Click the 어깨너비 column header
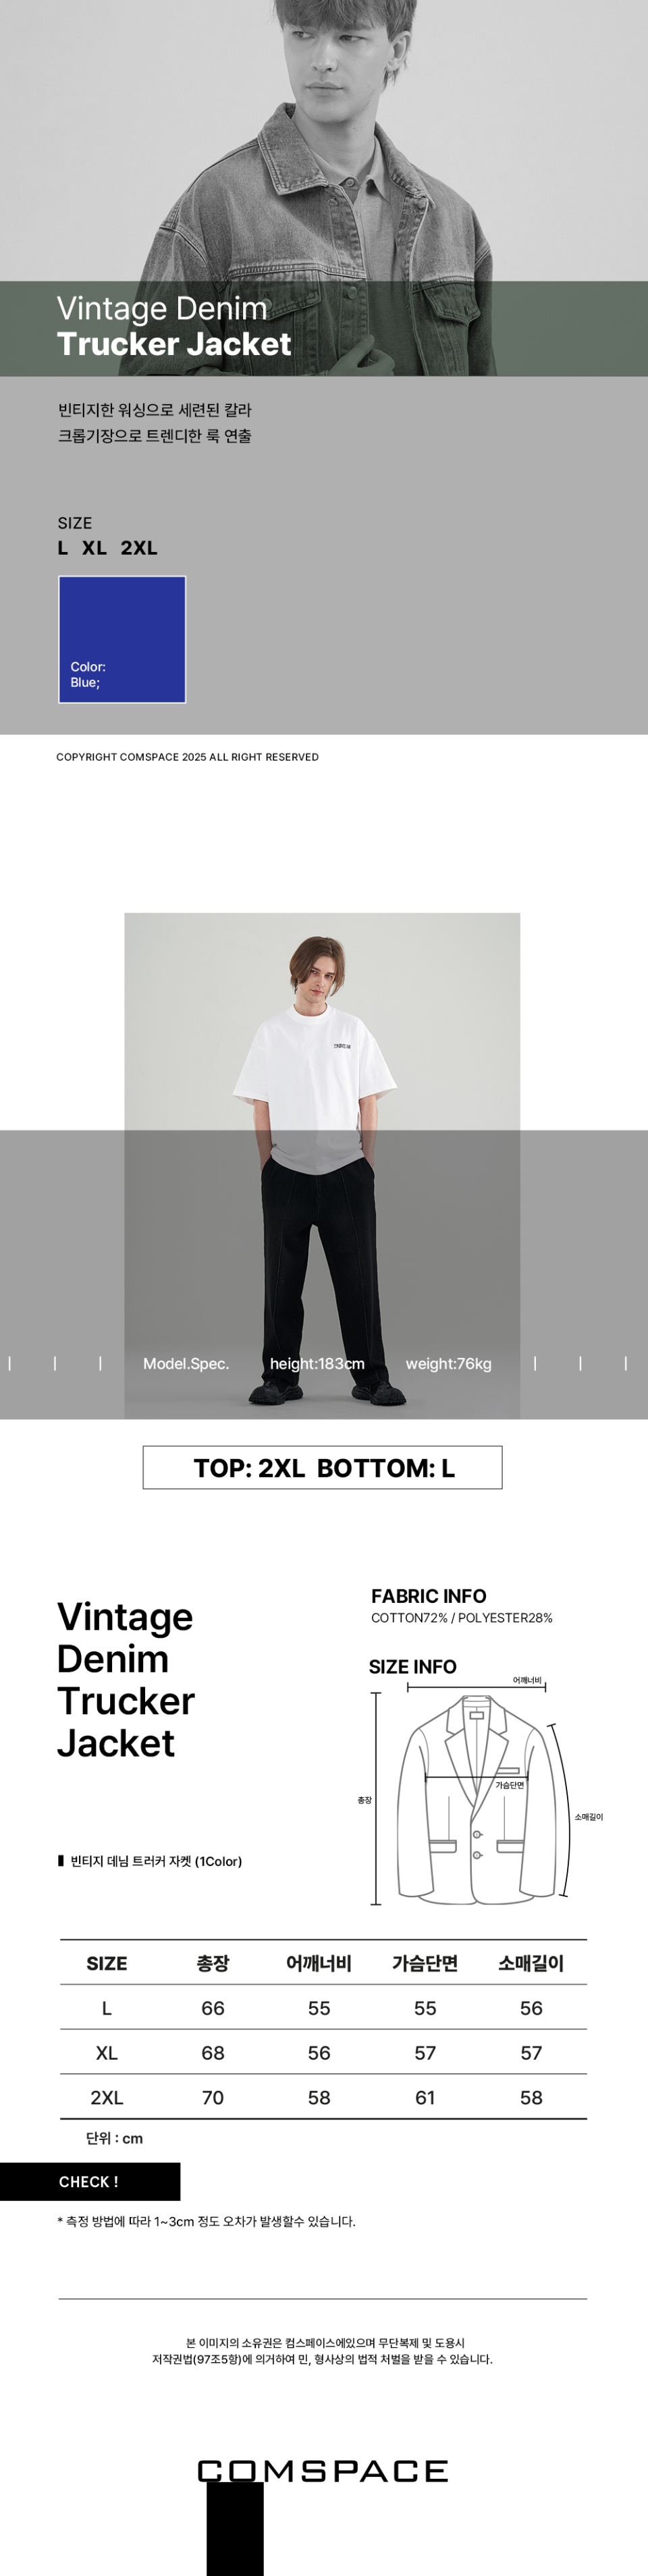Viewport: 648px width, 2576px height. (319, 1963)
